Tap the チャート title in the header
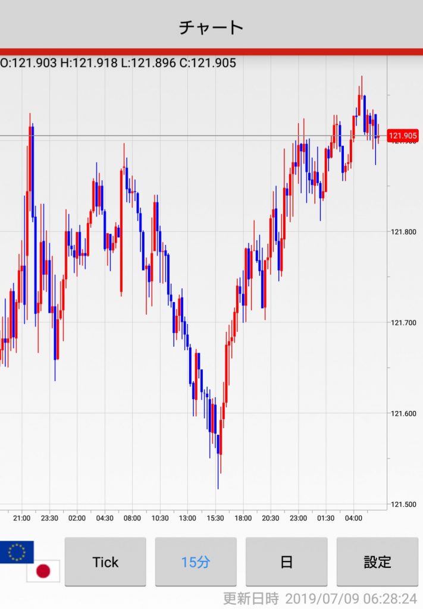The image size is (423, 609). click(211, 27)
